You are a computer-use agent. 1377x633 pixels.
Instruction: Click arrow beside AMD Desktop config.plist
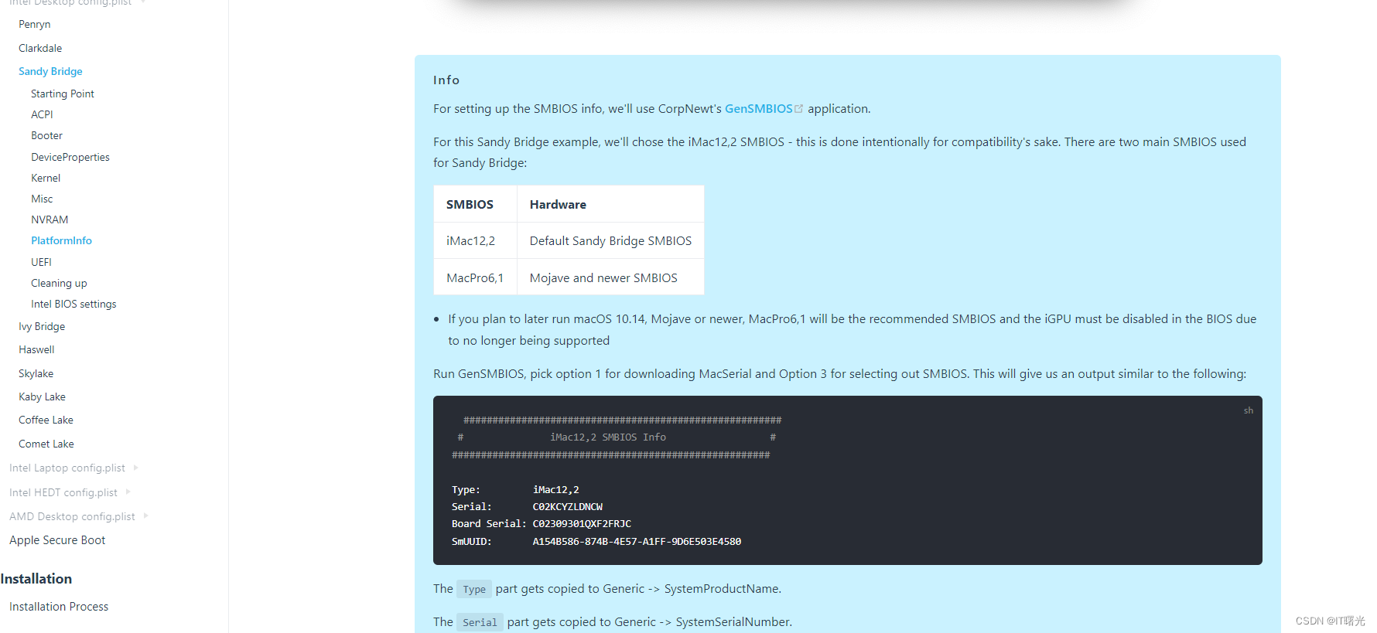146,516
